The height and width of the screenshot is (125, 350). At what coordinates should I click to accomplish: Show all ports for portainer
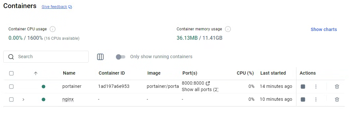(x=200, y=90)
